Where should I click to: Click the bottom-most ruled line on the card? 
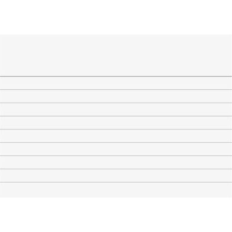pos(116,182)
